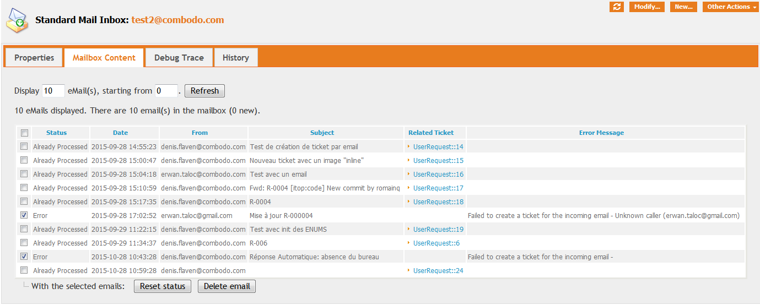
Task: Click the erwan.taloc@combodo.com sender cell
Action: point(203,175)
